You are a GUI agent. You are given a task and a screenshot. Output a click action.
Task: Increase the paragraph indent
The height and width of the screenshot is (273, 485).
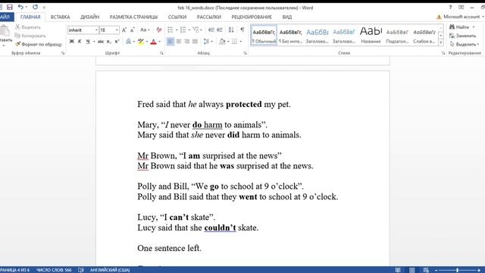[x=220, y=30]
